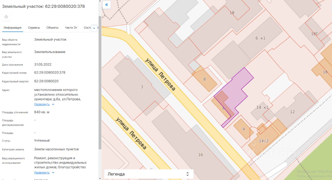The width and height of the screenshot is (332, 180).
Task: Click the star favorite icon
Action: pyautogui.click(x=6, y=17)
